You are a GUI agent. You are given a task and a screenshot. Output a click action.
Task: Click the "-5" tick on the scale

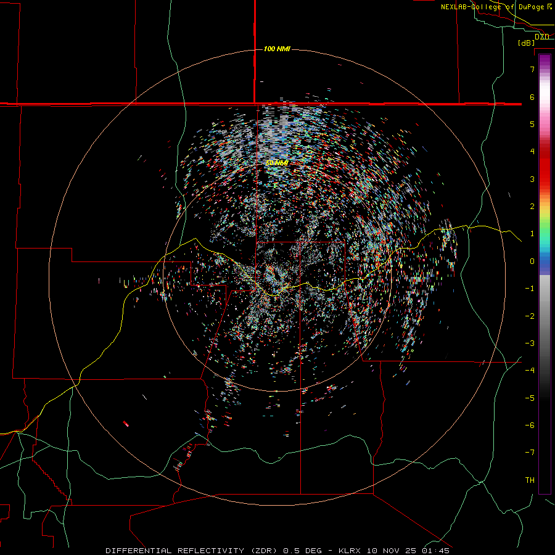(530, 398)
